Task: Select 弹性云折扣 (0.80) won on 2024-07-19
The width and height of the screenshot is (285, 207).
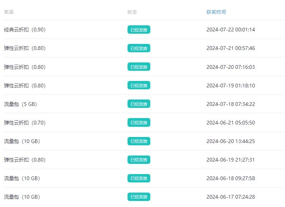Action: (25, 86)
